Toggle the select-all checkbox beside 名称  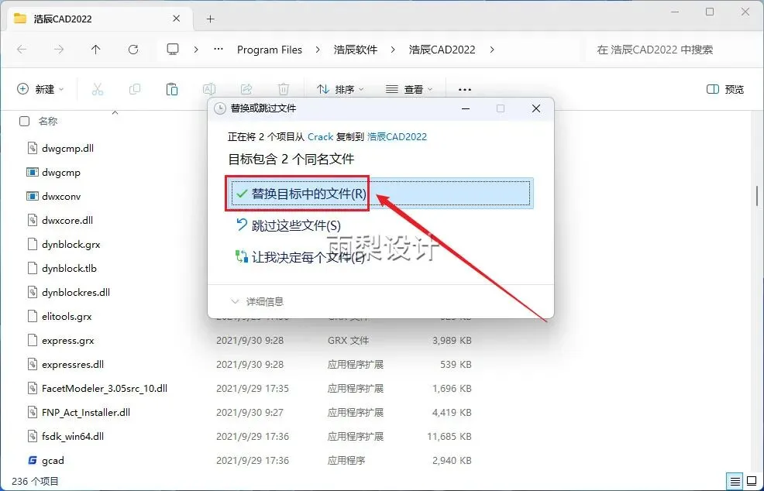point(24,122)
